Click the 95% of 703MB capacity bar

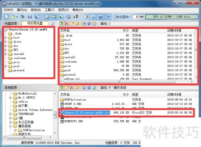[x=172, y=17]
